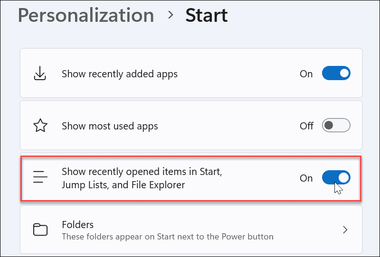
Task: Click the breadcrumb chevron separator
Action: tap(171, 15)
